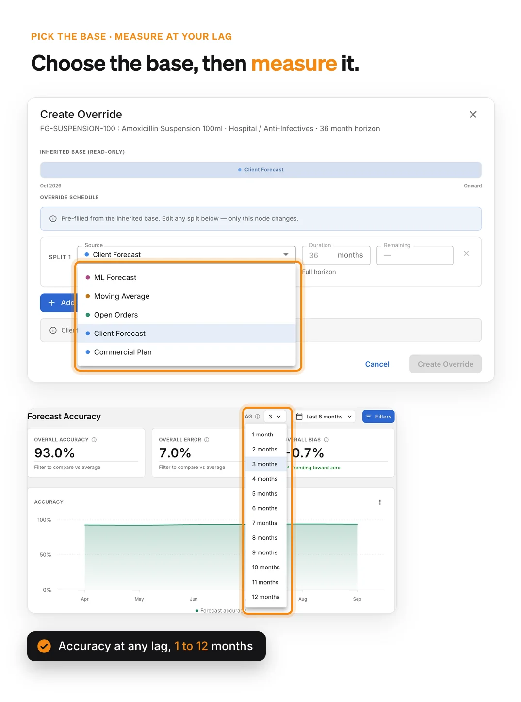Click the Overall Accuracy info icon
Screen dimensions: 521x702
click(x=94, y=440)
